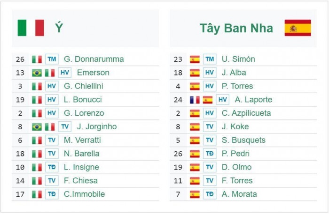
Task: Click the Italy flag beside M. Verratti
Action: coord(37,140)
